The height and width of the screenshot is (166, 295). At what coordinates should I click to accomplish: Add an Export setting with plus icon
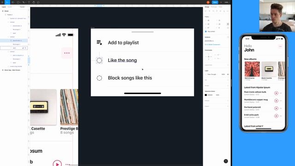pos(228,107)
